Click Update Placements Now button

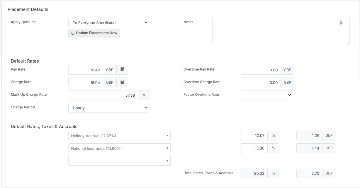pyautogui.click(x=94, y=33)
